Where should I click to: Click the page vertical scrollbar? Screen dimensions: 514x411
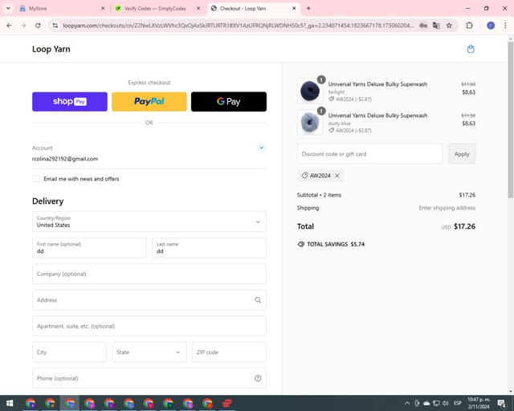click(511, 120)
